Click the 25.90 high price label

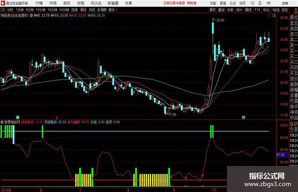click(x=220, y=20)
